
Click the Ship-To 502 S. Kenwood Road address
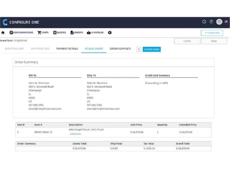tap(99, 87)
